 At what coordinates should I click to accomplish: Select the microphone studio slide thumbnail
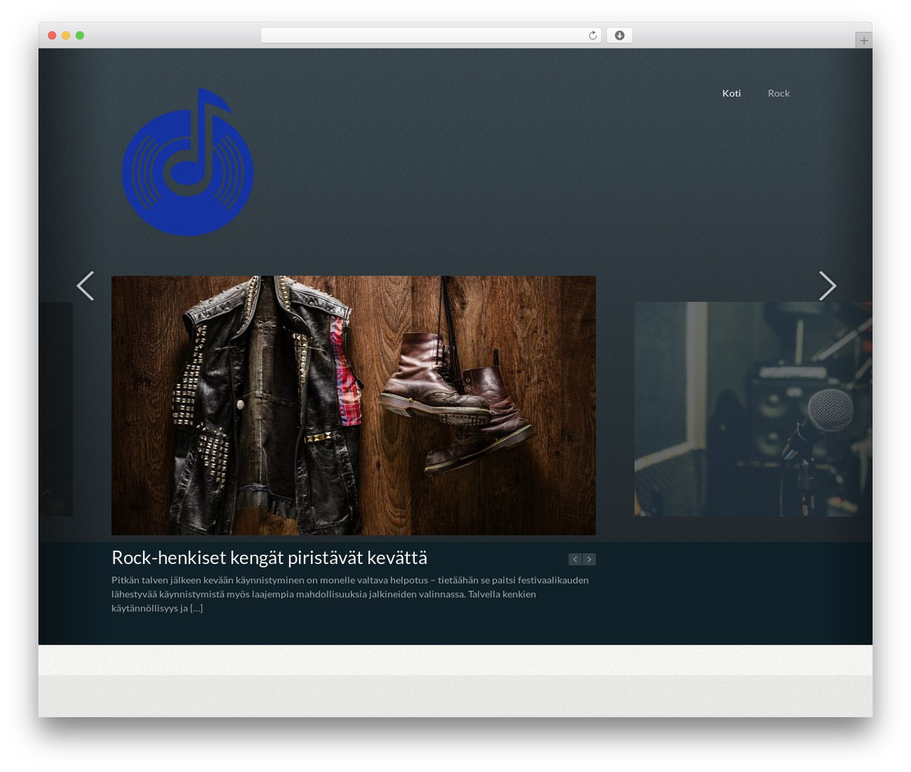753,409
